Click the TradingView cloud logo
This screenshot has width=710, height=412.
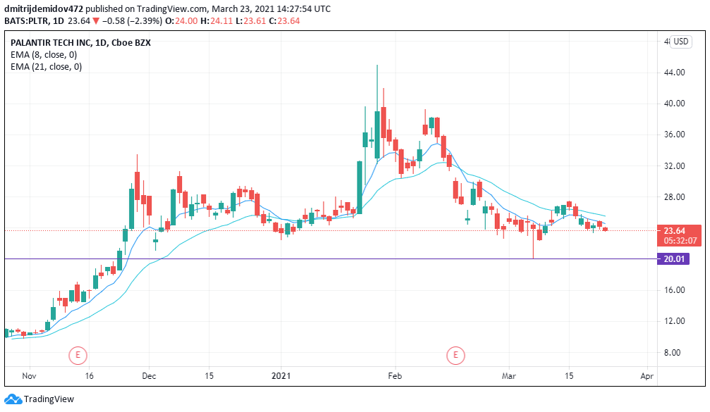click(x=13, y=399)
